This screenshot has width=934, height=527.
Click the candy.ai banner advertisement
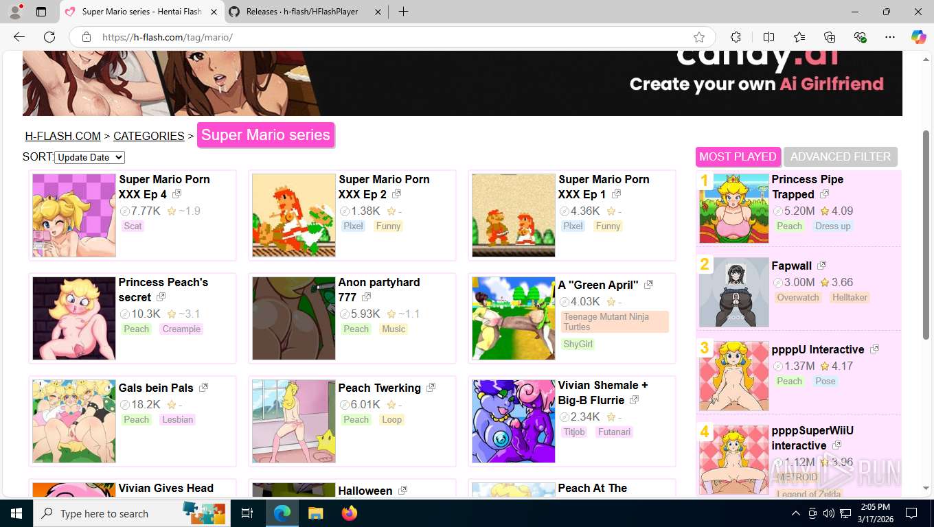click(x=462, y=83)
